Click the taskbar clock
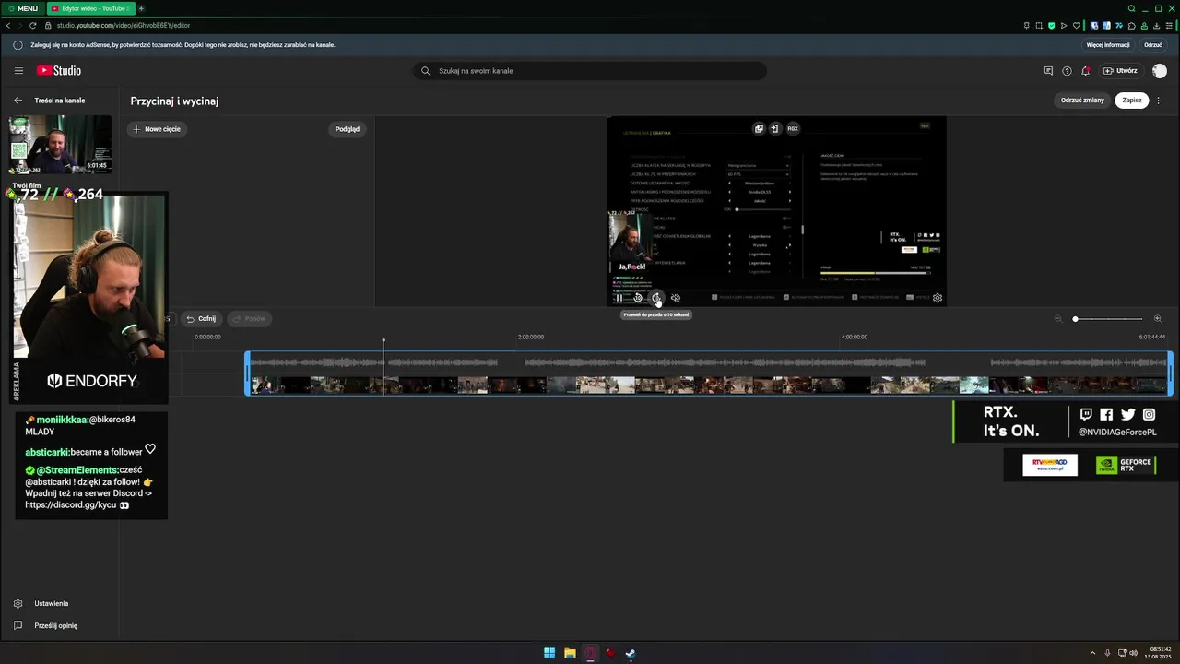Viewport: 1180px width, 664px height. click(x=1158, y=654)
